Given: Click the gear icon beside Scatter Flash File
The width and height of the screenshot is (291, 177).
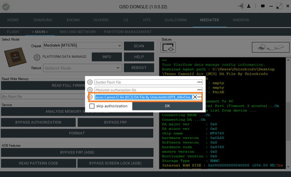Looking at the screenshot, I should [90, 82].
